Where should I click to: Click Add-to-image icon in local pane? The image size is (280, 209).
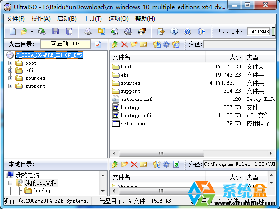coord(157,165)
